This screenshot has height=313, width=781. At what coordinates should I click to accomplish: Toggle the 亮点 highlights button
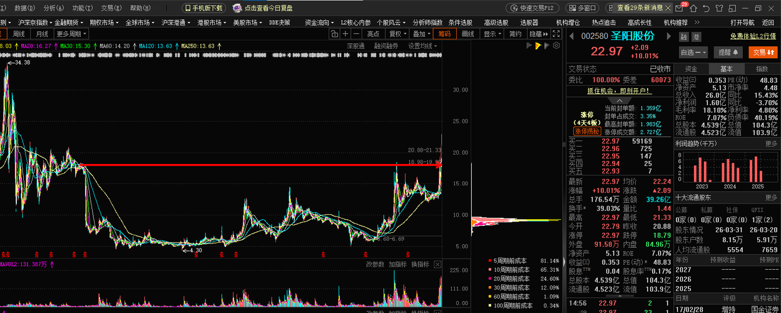point(374,34)
